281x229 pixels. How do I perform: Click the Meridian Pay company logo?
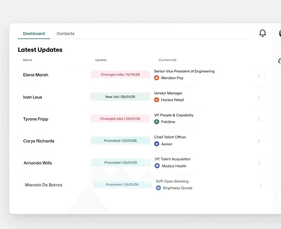click(157, 78)
